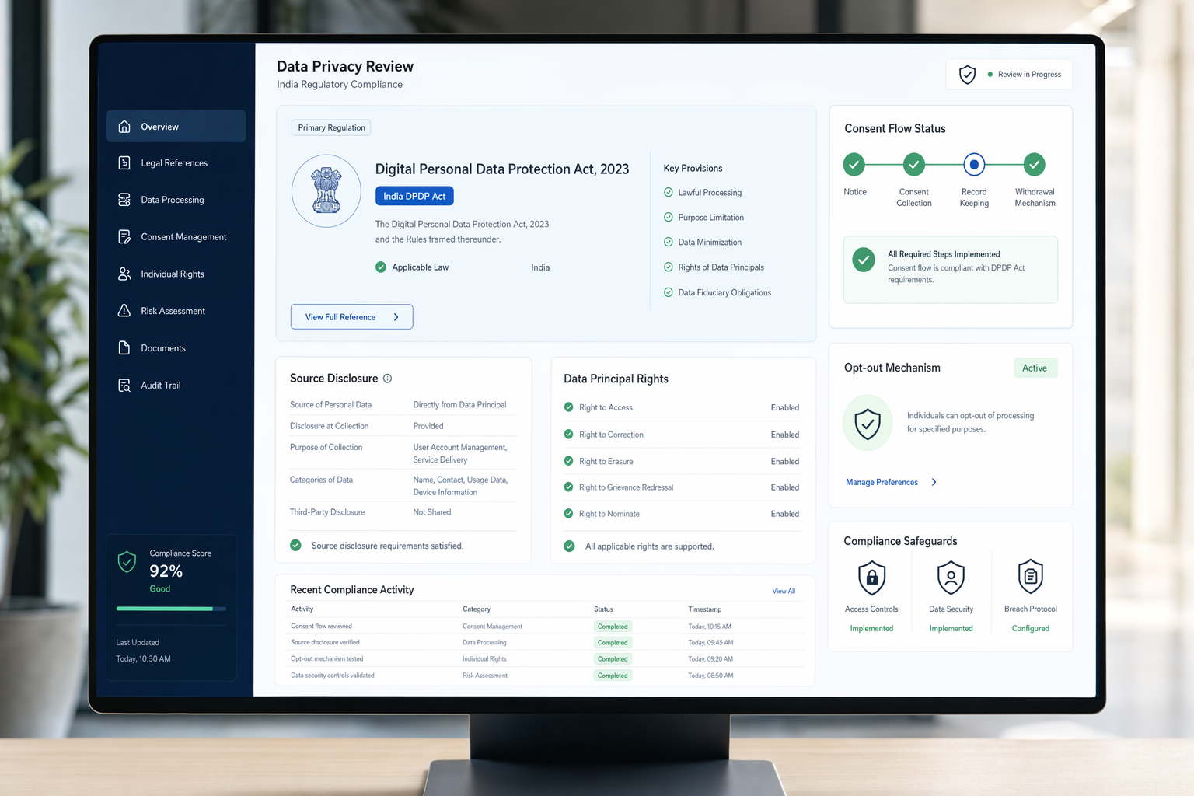The image size is (1194, 796).
Task: Click the Data Security person shield icon
Action: coord(951,578)
